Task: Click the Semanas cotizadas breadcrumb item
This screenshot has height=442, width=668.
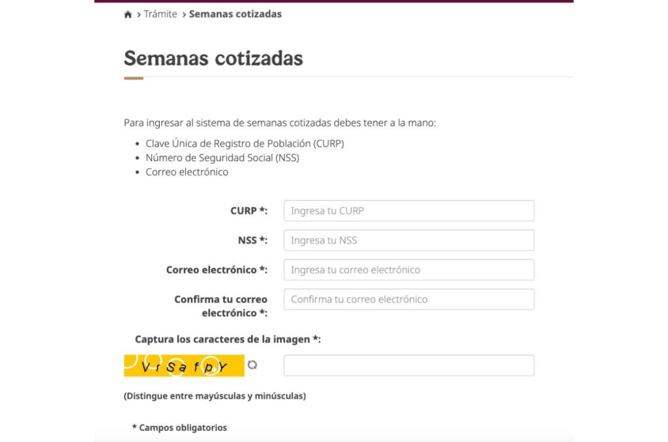Action: (x=235, y=14)
